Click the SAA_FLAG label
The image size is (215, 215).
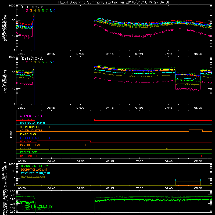(x=26, y=141)
